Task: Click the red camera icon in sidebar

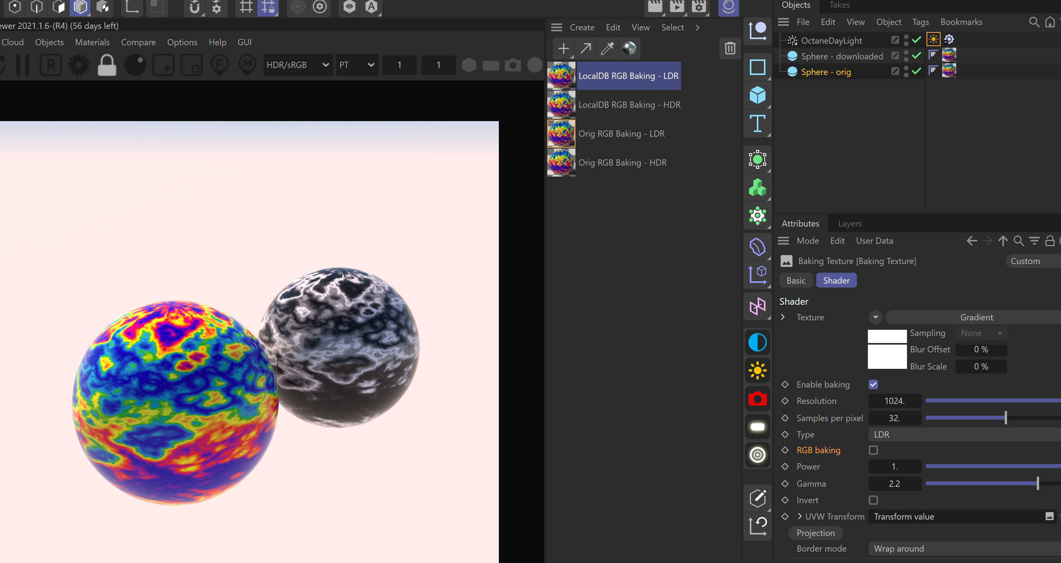Action: pyautogui.click(x=757, y=399)
